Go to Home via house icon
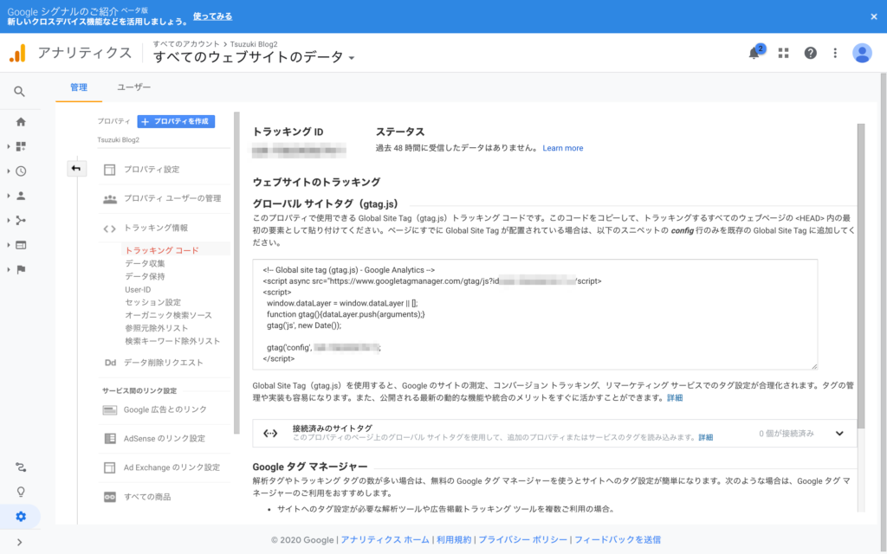 click(21, 121)
